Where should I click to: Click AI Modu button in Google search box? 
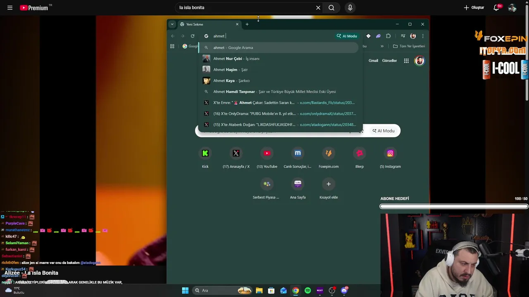pos(383,131)
